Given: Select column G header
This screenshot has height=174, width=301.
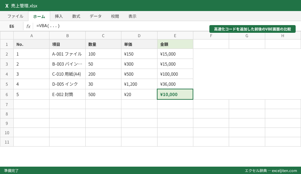Looking at the screenshot, I should tap(247, 35).
